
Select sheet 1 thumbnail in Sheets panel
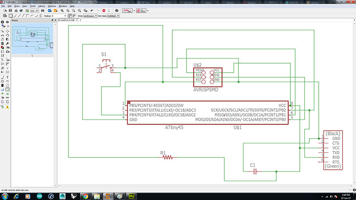point(32,39)
